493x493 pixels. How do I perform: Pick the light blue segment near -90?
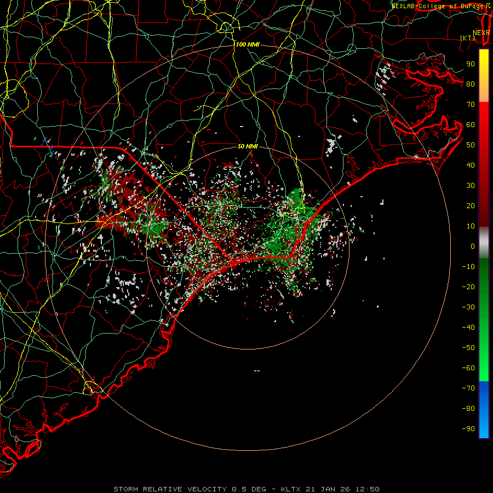coord(484,429)
